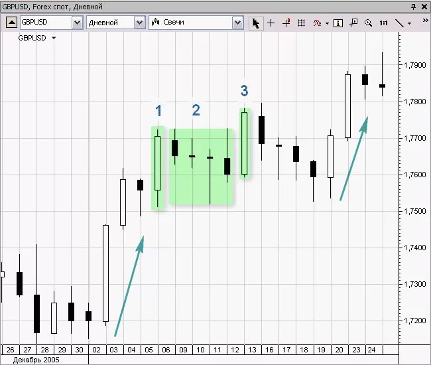Click the info window icon

point(338,23)
